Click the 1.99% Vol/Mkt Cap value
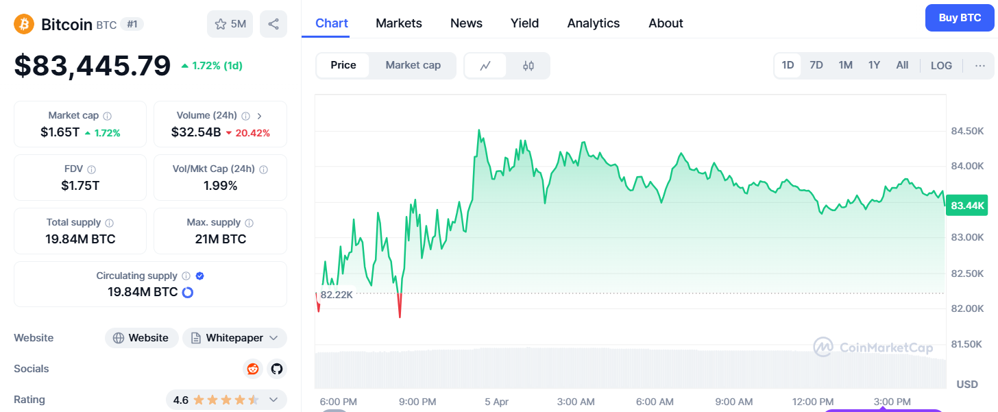The width and height of the screenshot is (998, 412). coord(221,186)
